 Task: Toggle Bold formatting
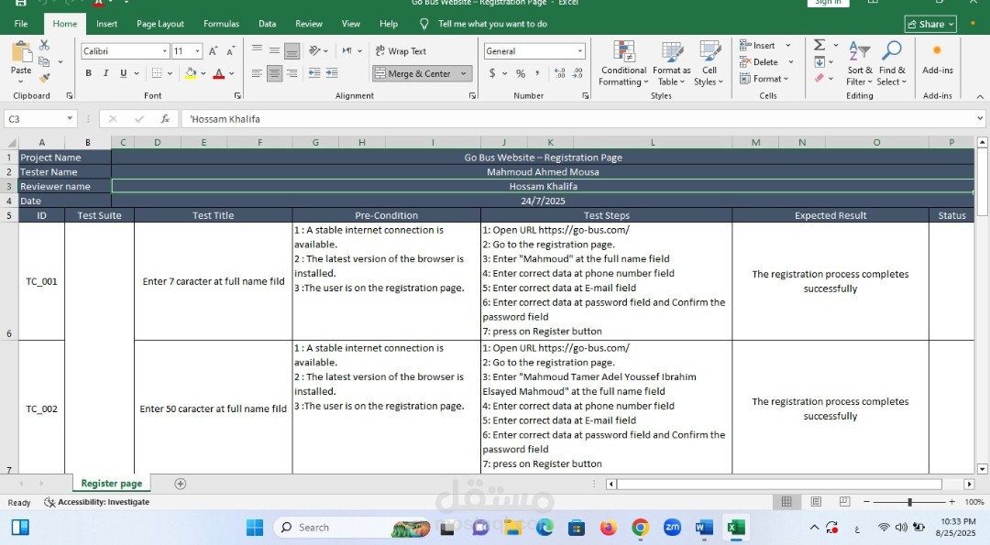point(89,73)
